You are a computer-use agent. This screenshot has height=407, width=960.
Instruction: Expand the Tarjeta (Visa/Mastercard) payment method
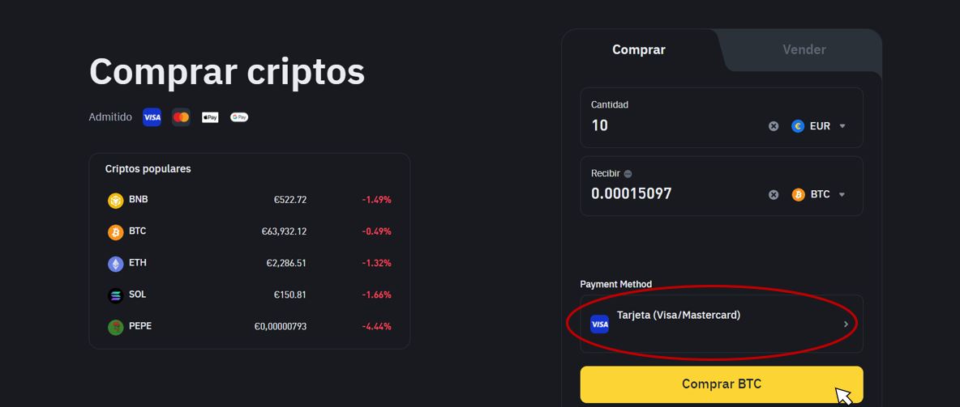721,324
